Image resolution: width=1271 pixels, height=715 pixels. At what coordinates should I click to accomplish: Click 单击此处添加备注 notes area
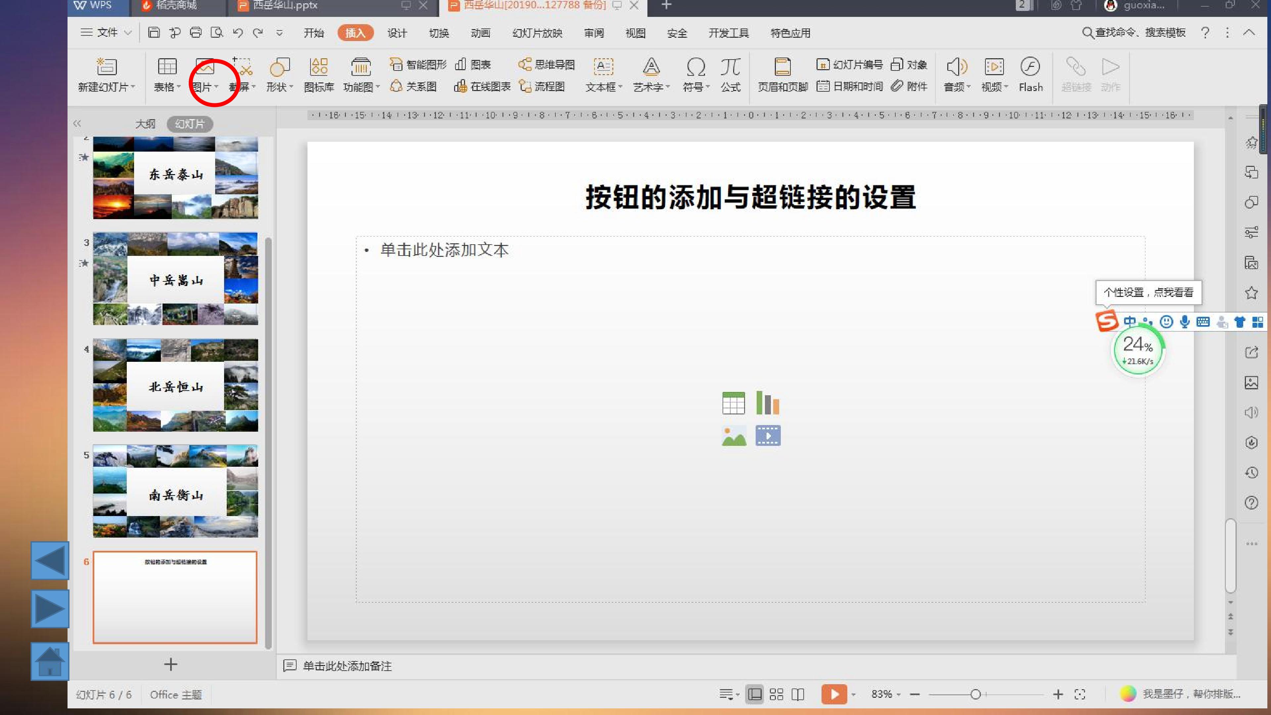347,666
